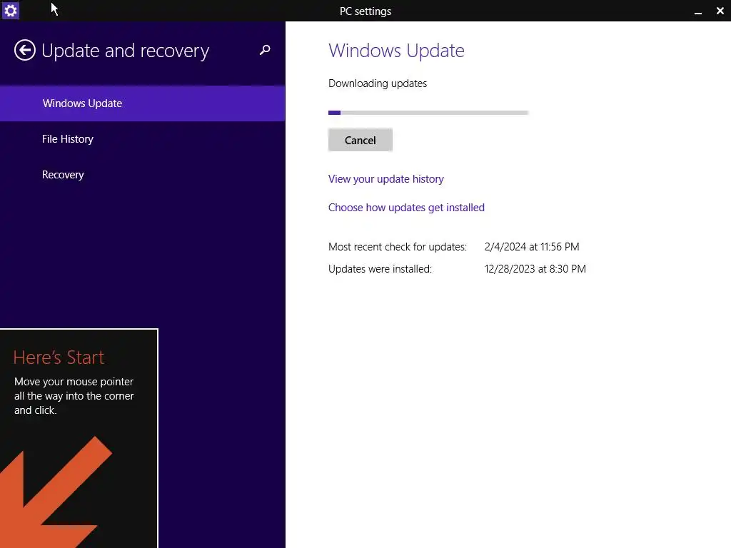The height and width of the screenshot is (548, 731).
Task: Minimize the PC settings window
Action: [x=698, y=11]
